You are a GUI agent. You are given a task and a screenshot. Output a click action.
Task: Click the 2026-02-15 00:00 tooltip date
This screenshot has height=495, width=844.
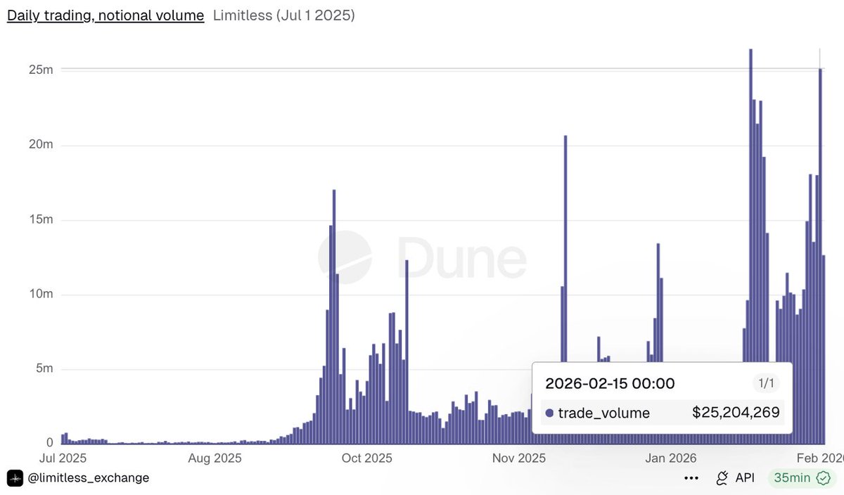click(610, 383)
